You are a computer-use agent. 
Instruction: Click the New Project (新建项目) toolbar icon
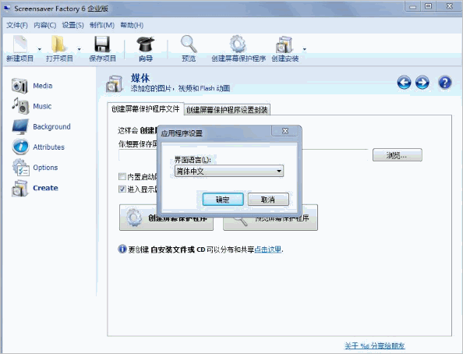click(x=20, y=45)
